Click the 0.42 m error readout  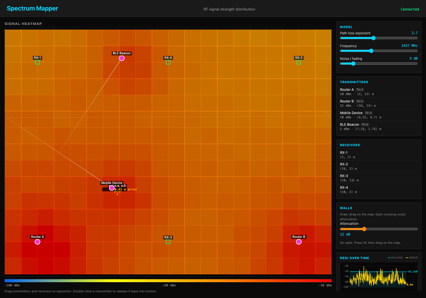pyautogui.click(x=126, y=190)
